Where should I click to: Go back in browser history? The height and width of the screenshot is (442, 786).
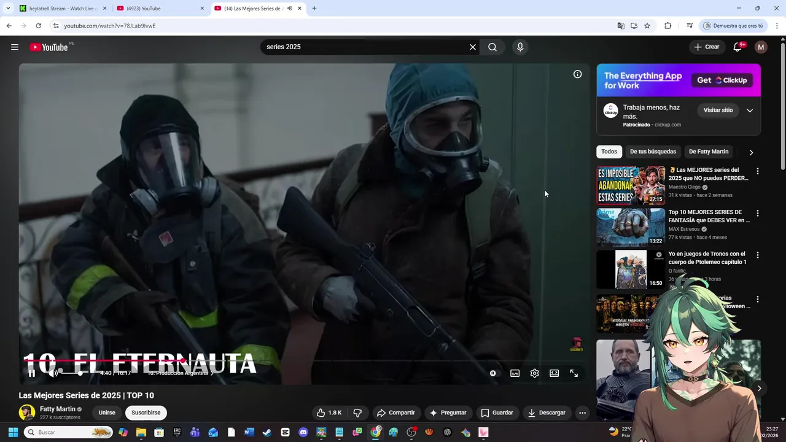(x=9, y=26)
